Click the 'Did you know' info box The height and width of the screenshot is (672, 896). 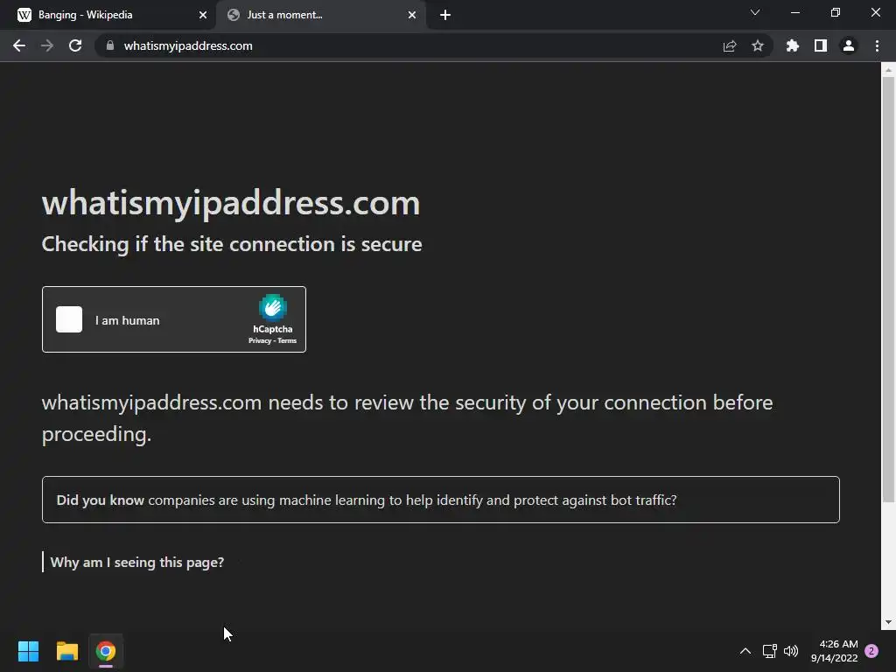pyautogui.click(x=441, y=500)
